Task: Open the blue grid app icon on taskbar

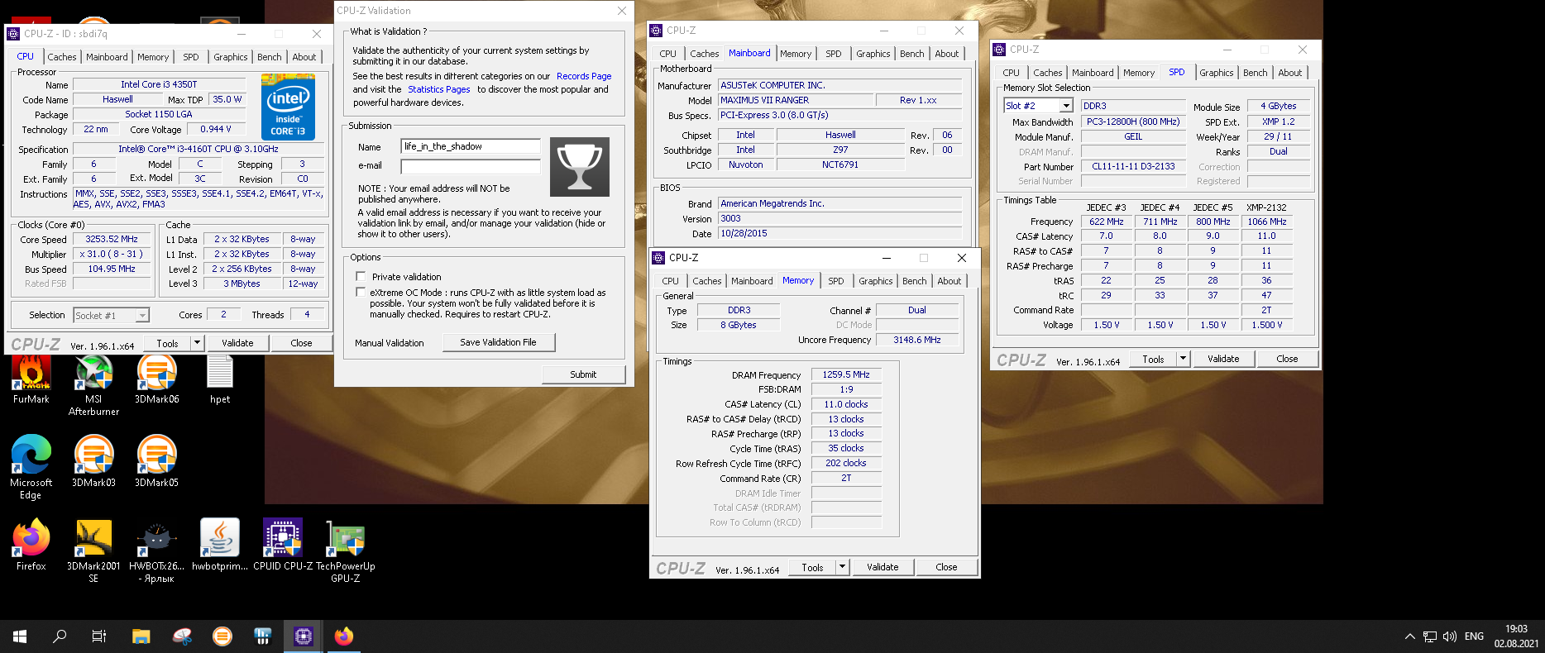Action: tap(262, 636)
